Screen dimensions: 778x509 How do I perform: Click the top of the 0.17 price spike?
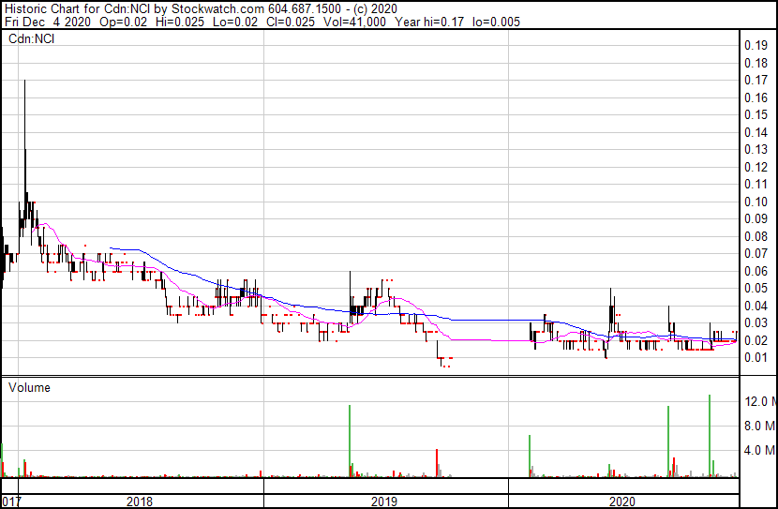click(x=24, y=82)
